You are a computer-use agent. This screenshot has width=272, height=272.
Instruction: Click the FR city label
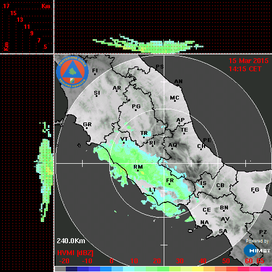[x=170, y=181]
